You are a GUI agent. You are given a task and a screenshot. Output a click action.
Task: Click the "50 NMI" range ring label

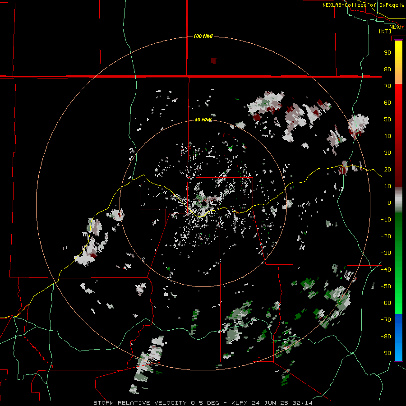click(203, 120)
